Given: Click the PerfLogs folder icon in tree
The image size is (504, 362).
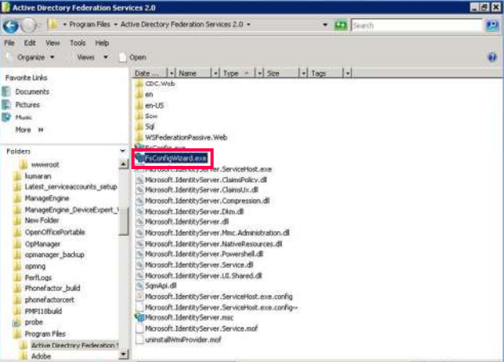Looking at the screenshot, I should (18, 277).
